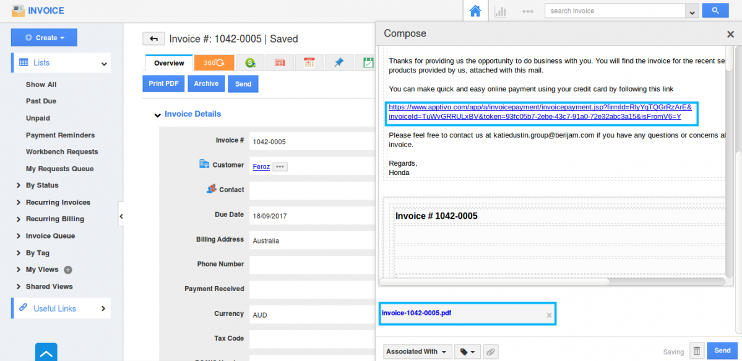The image size is (742, 361).
Task: Open the news feed tab icon
Action: (280, 63)
